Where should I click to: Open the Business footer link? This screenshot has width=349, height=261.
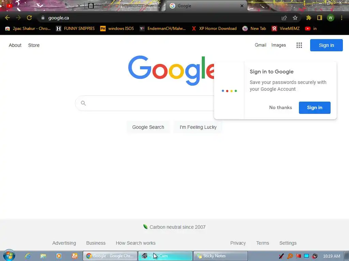(96, 243)
